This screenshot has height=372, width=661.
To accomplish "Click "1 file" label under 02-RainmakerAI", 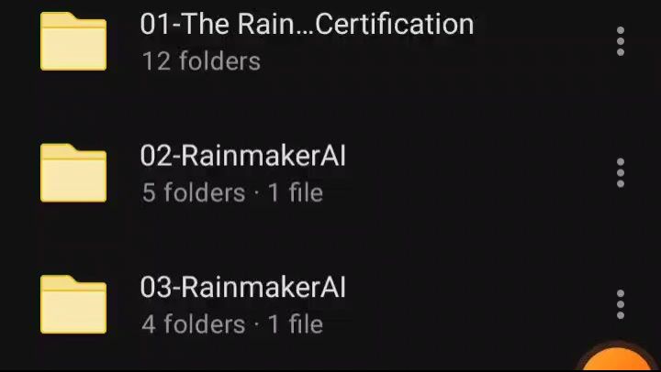I will [x=296, y=192].
